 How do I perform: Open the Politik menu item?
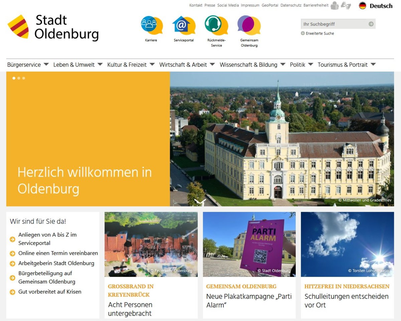298,65
